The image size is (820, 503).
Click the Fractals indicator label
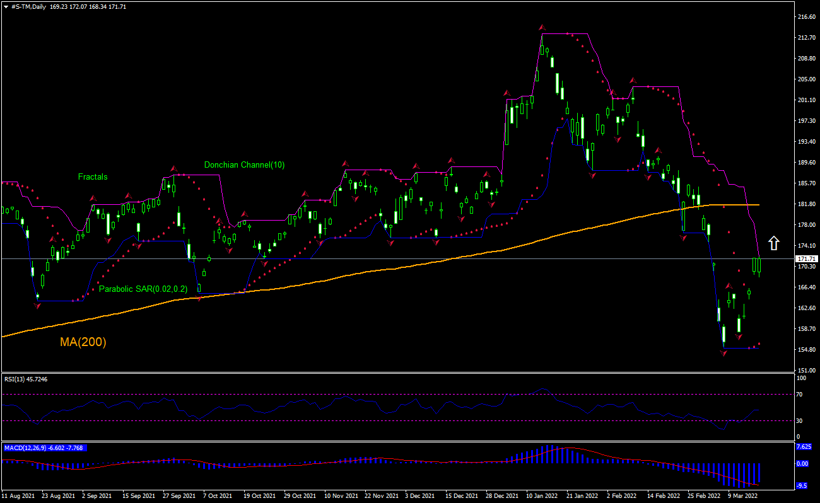click(x=93, y=177)
